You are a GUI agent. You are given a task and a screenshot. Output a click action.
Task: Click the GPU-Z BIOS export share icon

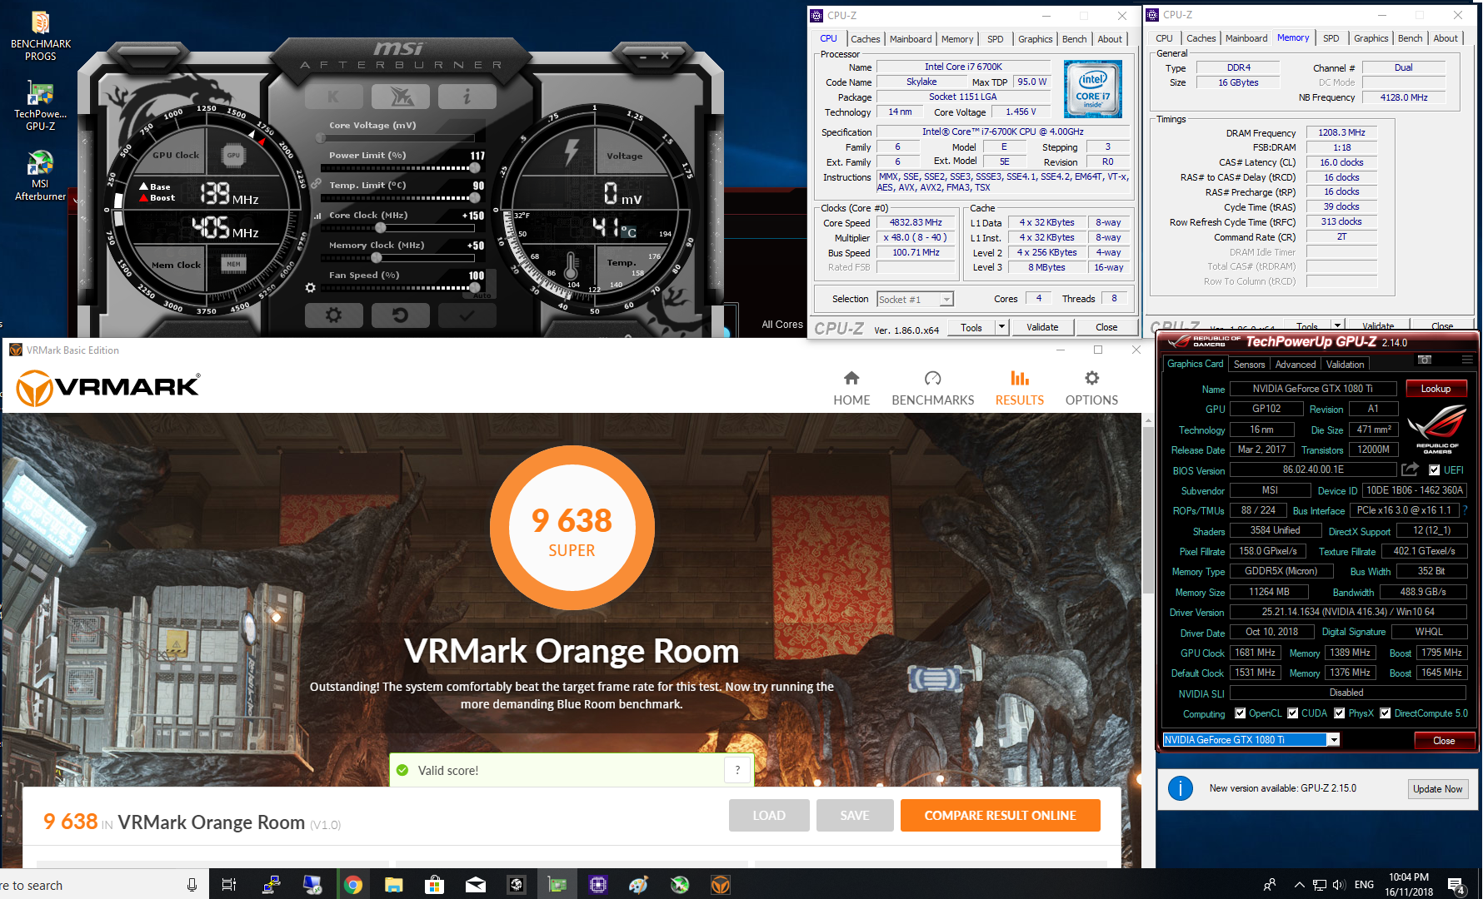click(1410, 469)
